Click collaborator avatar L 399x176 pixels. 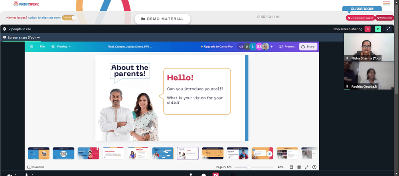coord(253,47)
